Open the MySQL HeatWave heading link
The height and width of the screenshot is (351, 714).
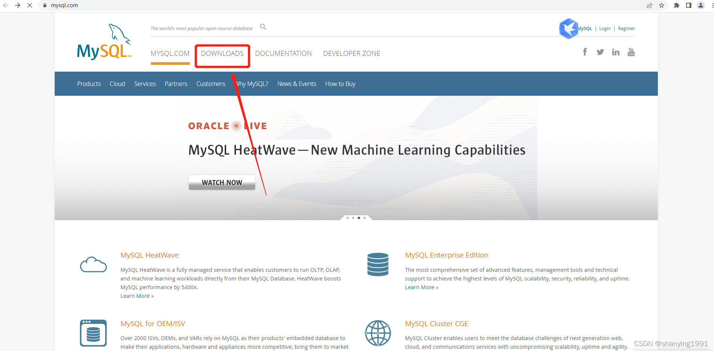point(150,255)
